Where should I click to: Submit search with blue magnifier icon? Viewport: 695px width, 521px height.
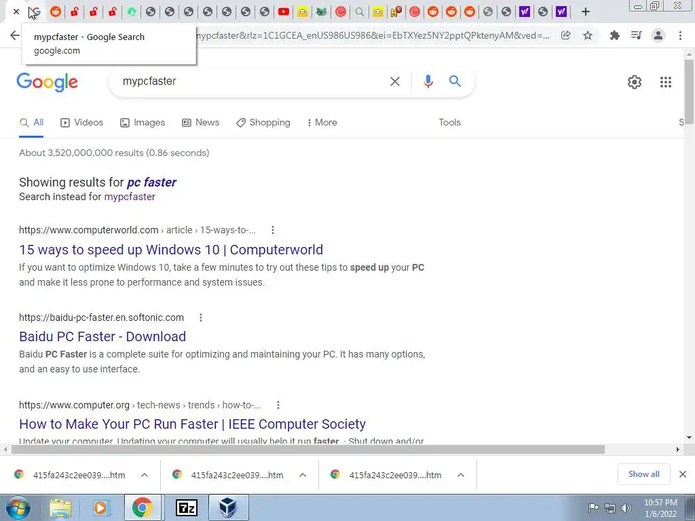click(x=455, y=81)
